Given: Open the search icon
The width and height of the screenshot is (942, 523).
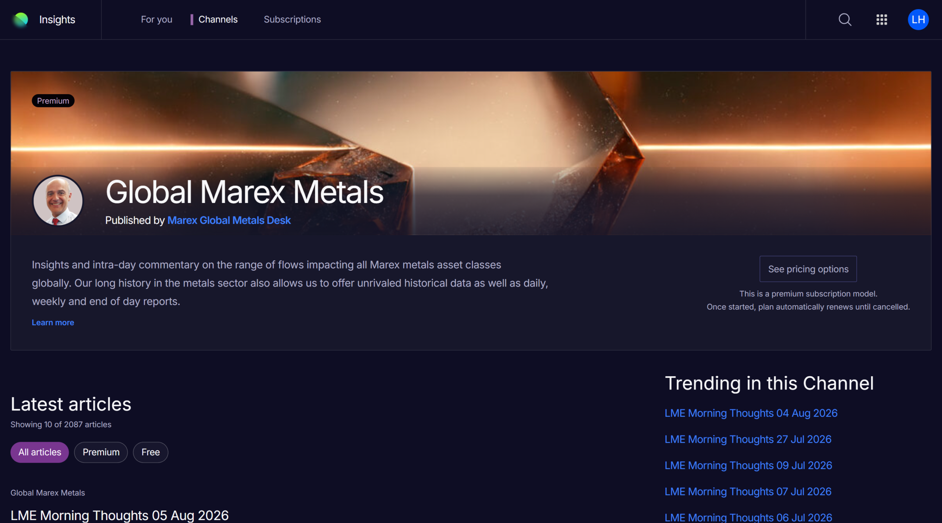Looking at the screenshot, I should click(845, 19).
